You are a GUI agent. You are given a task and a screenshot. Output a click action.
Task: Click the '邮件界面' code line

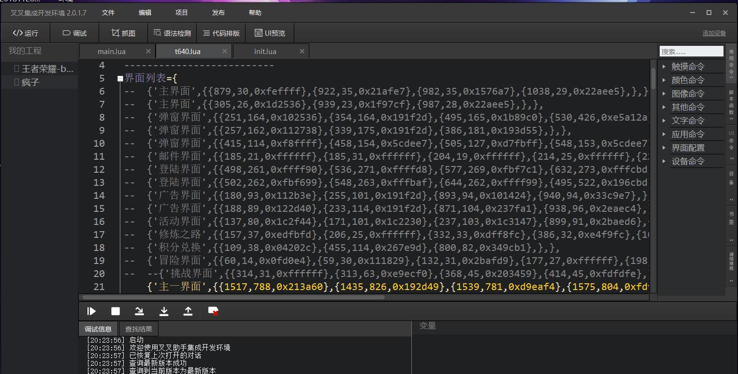387,156
